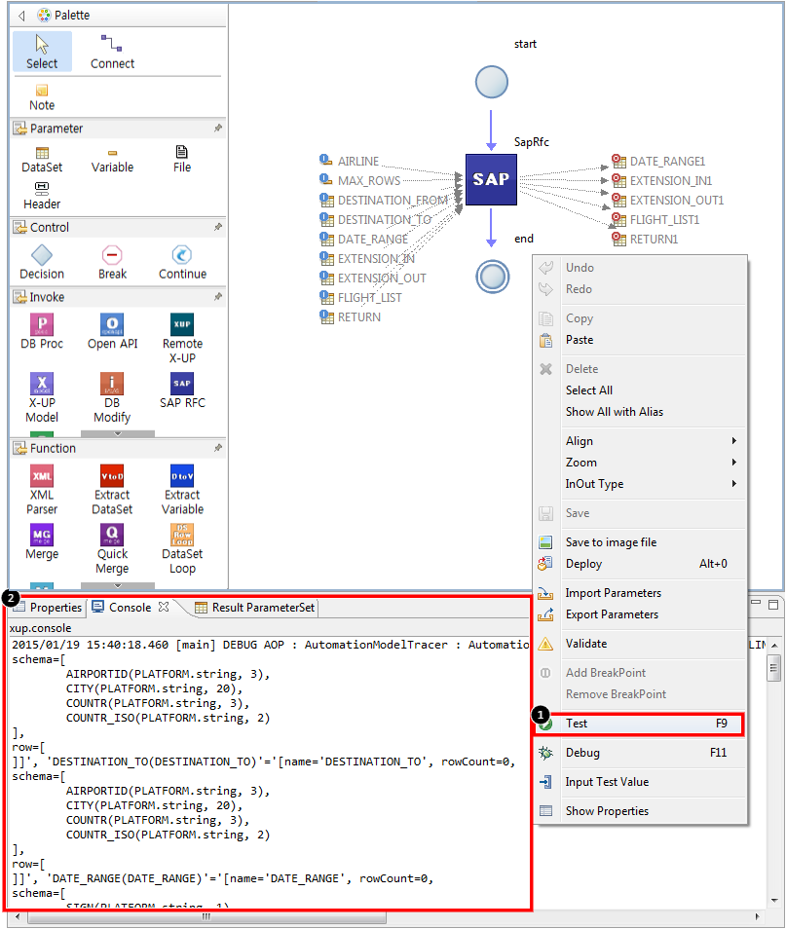Pin the Control palette section

[218, 227]
